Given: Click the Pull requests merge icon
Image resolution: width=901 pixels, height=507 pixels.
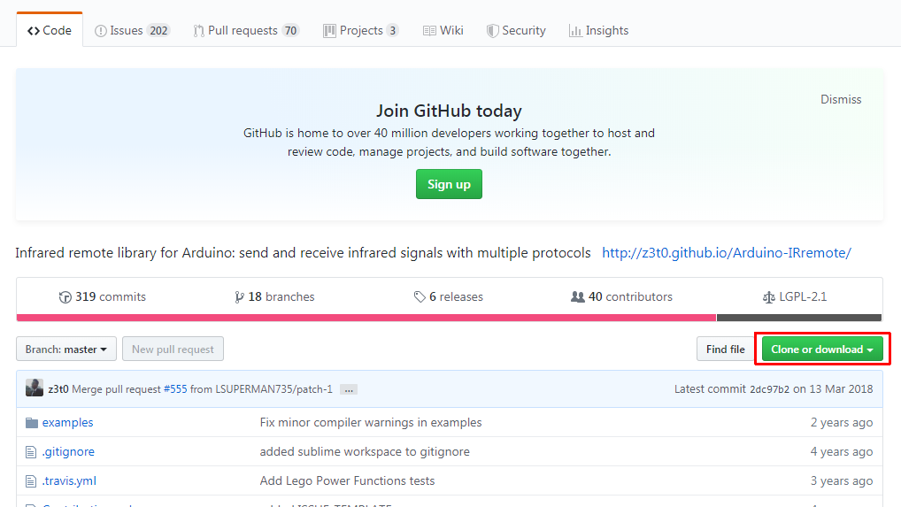Looking at the screenshot, I should pos(199,31).
